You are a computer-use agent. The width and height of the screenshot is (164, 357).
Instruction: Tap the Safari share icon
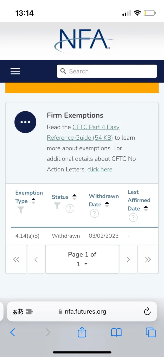point(82,333)
